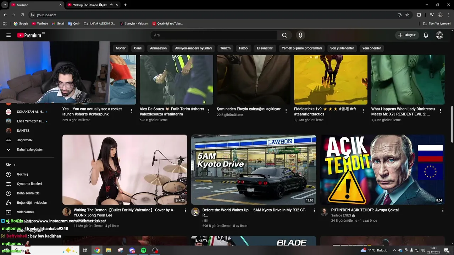Open the Oluştur create menu
The width and height of the screenshot is (454, 255).
coord(407,35)
